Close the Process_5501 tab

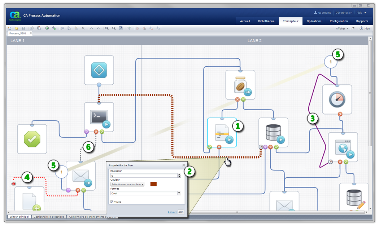pos(31,33)
